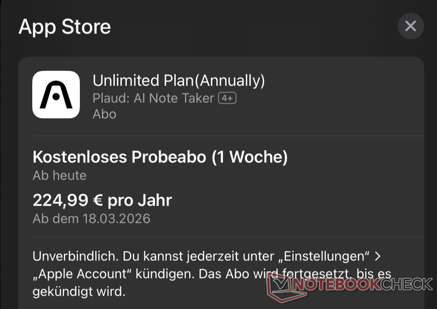This screenshot has width=437, height=309.
Task: Click the Ab dem 18.03.2026 billing date
Action: [x=91, y=219]
